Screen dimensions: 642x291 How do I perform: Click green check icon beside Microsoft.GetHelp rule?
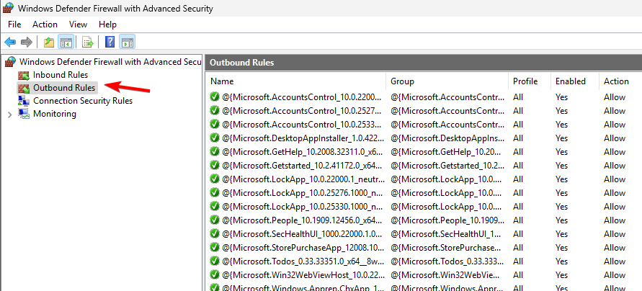tap(215, 150)
